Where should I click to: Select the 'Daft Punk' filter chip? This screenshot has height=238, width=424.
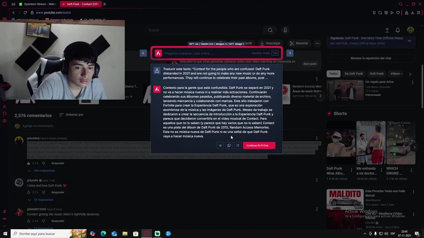[377, 74]
